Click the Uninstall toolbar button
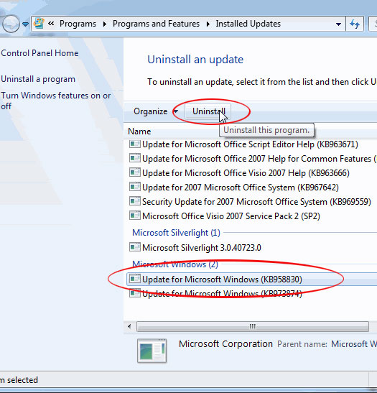Viewport: 377px width, 393px height. pyautogui.click(x=208, y=111)
